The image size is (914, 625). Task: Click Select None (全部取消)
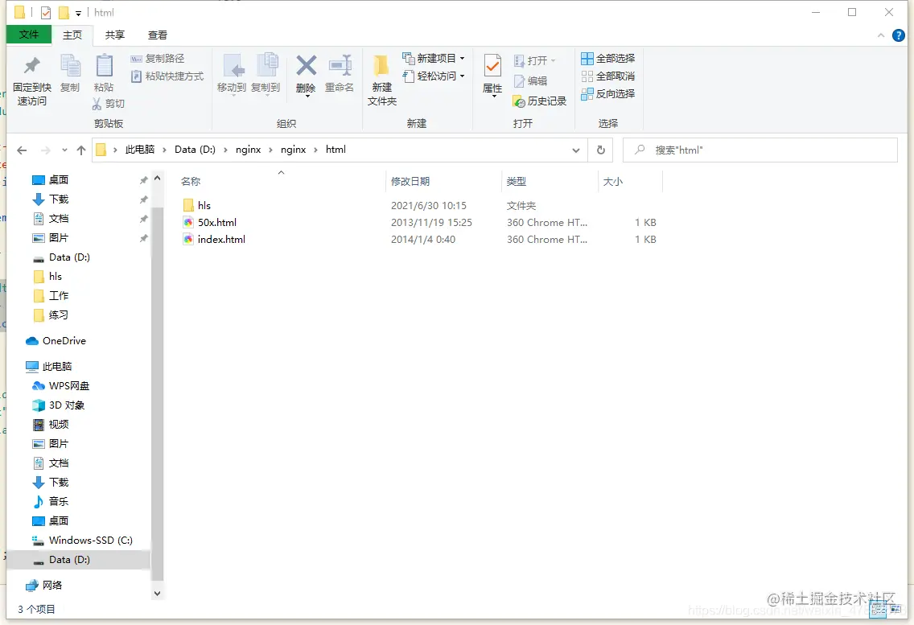click(x=608, y=76)
